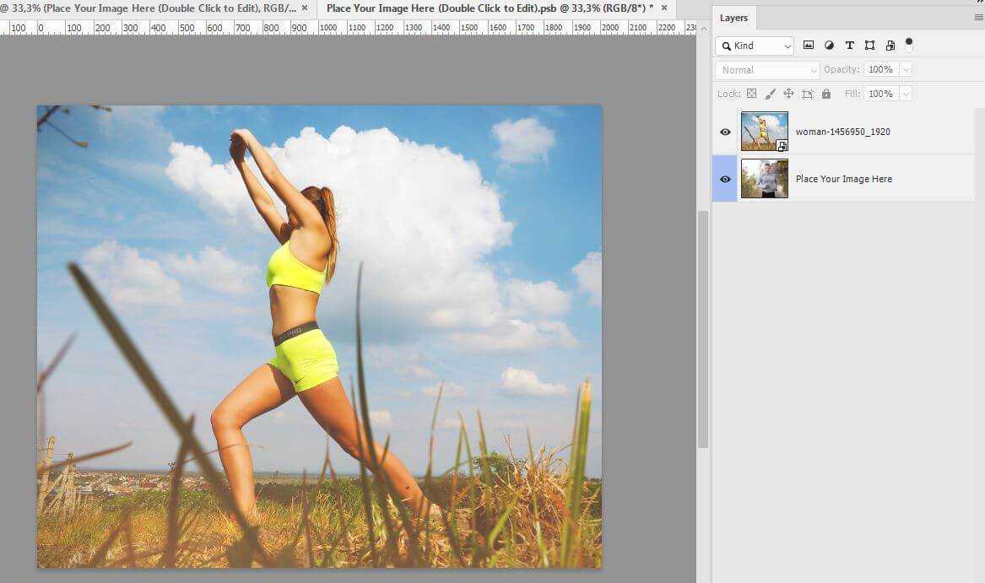Screen dimensions: 985x583
Task: Click the shape layer filter icon
Action: coord(869,46)
